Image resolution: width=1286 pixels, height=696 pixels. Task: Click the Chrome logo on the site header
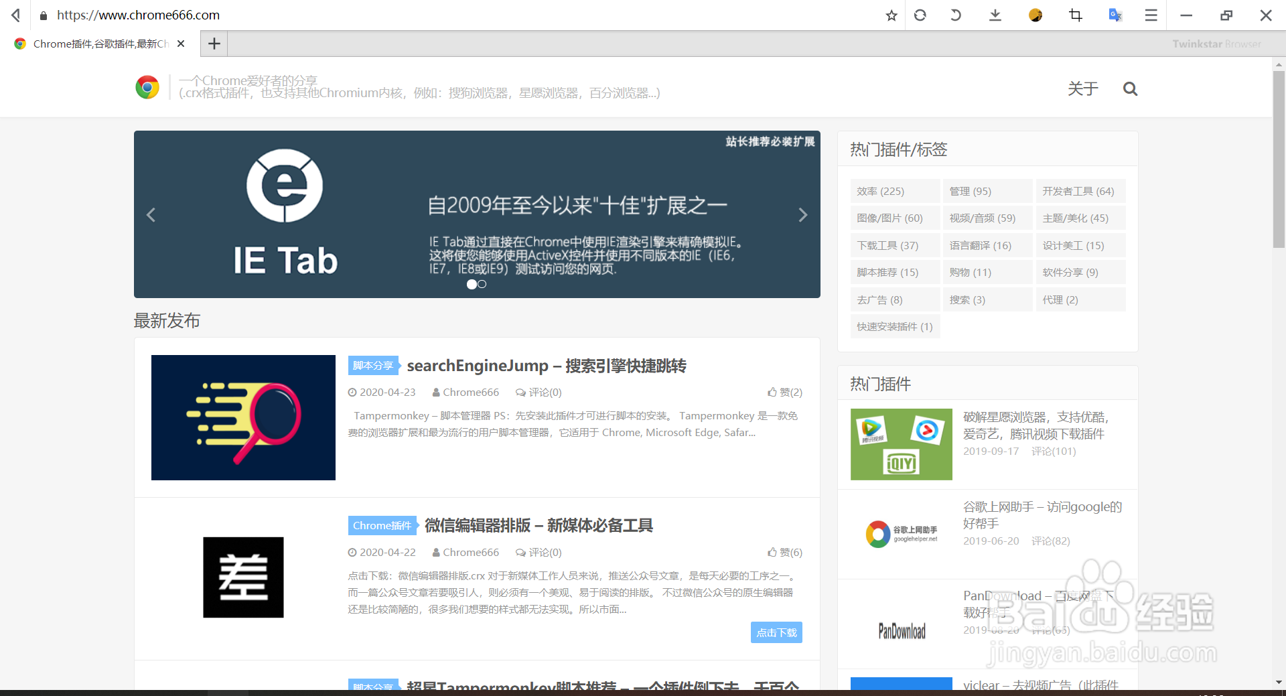(147, 87)
